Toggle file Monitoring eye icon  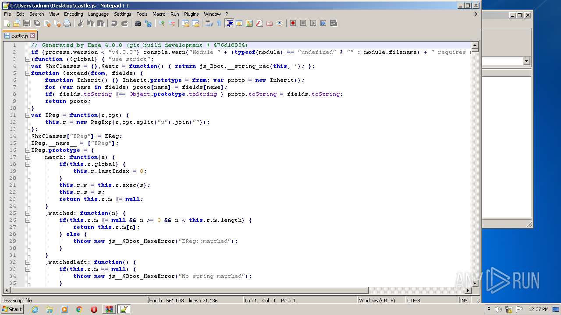click(x=280, y=23)
